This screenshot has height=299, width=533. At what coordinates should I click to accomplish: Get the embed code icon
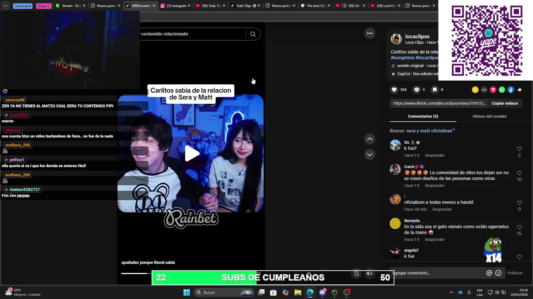484,90
